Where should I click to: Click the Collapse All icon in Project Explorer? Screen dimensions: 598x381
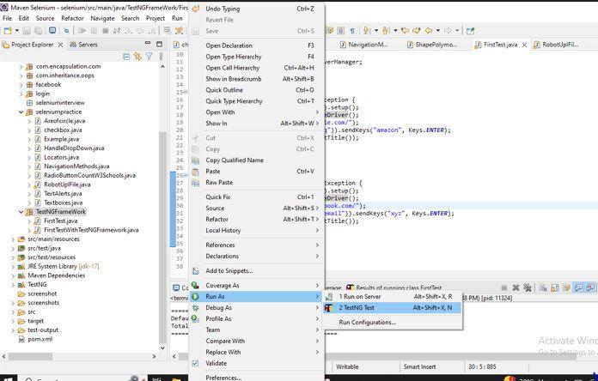126,57
